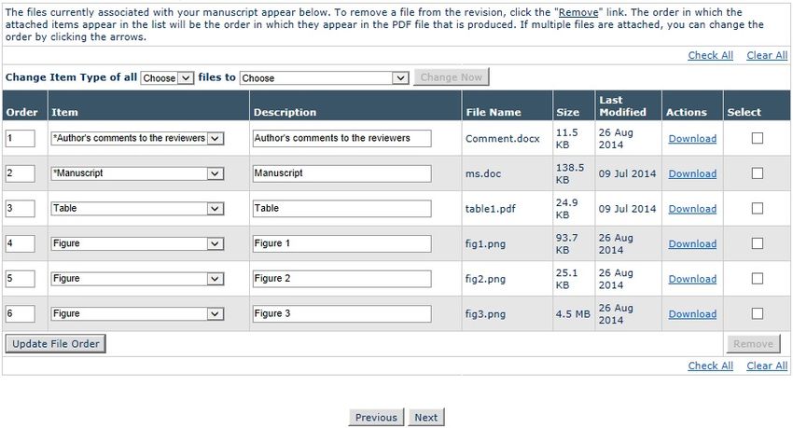Download the fig1.png file
The width and height of the screenshot is (793, 428).
692,243
